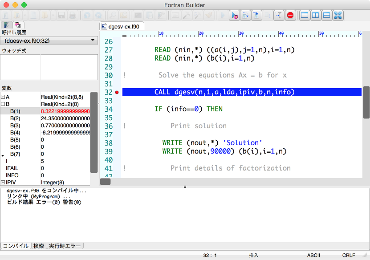Click the greyed Undo icon
Viewport: 370px width, 260px height.
pyautogui.click(x=87, y=16)
